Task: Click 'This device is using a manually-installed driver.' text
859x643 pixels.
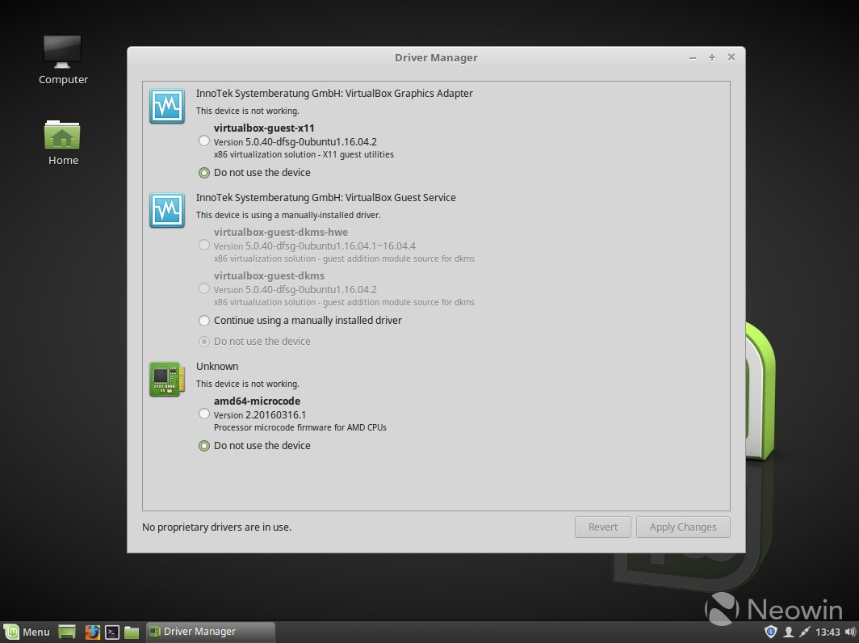Action: 288,215
